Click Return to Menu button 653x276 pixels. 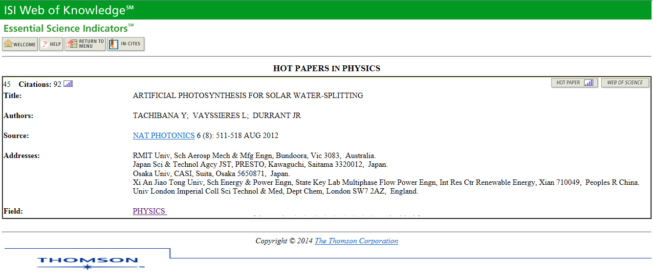coord(85,44)
